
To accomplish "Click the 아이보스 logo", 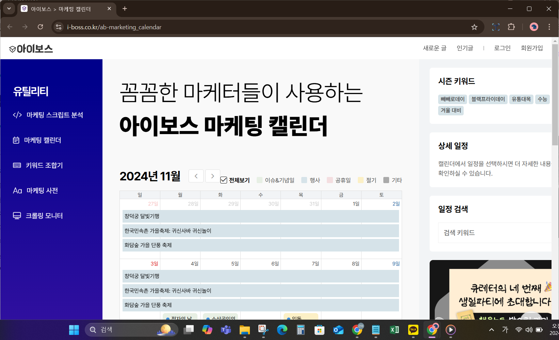I will (31, 48).
